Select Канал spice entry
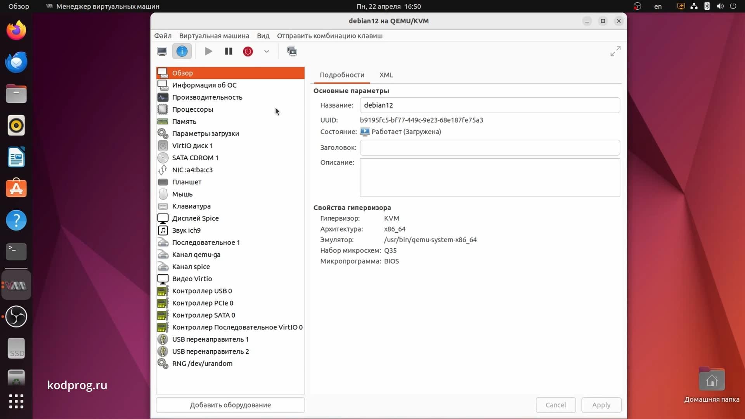The image size is (745, 419). tap(230, 267)
